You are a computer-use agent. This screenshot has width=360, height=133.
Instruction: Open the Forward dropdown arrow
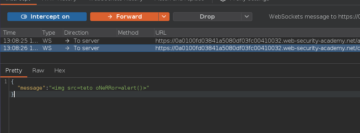click(164, 16)
